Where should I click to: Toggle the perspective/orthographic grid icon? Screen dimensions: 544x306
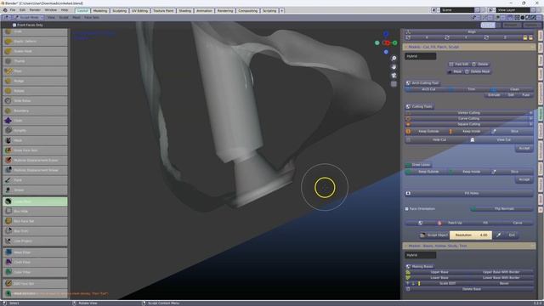tap(394, 84)
